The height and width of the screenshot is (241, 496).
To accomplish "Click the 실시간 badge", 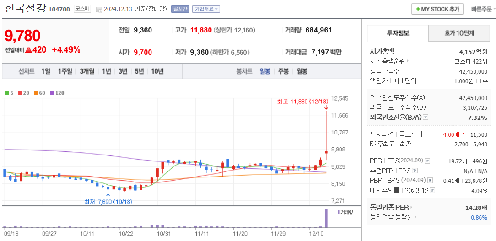I will pyautogui.click(x=180, y=9).
